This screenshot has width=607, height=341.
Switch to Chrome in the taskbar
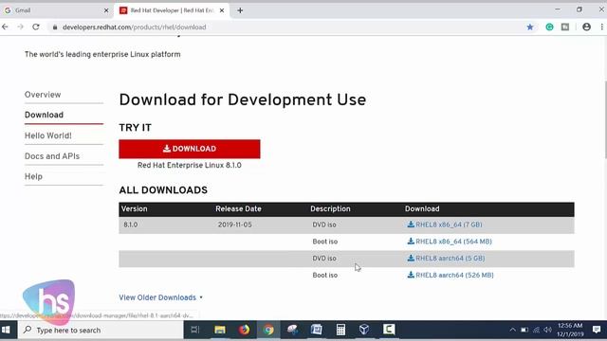point(268,330)
